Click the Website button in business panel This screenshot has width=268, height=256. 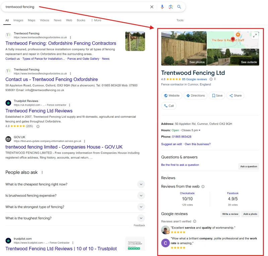172,96
